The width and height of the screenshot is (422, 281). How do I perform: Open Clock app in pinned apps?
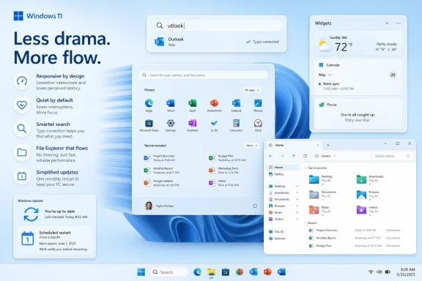point(258,125)
